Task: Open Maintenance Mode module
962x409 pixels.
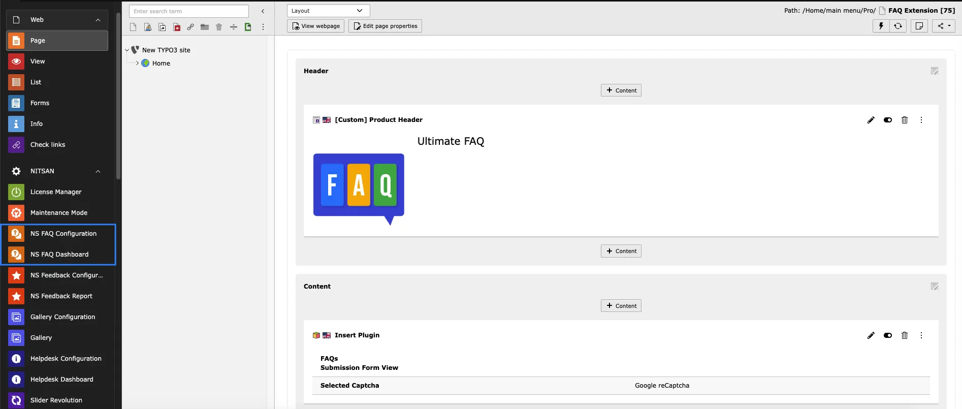Action: tap(57, 213)
